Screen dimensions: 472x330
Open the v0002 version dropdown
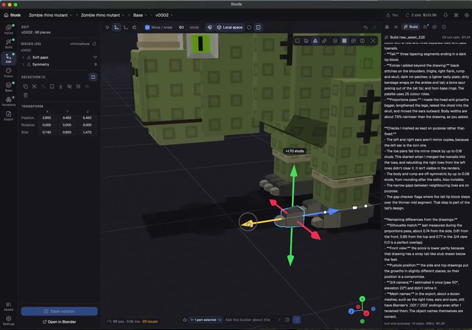click(164, 15)
